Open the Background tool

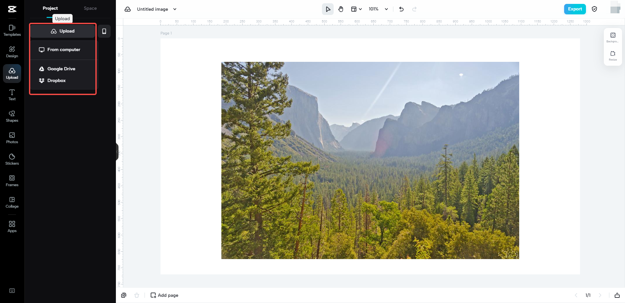(x=613, y=37)
